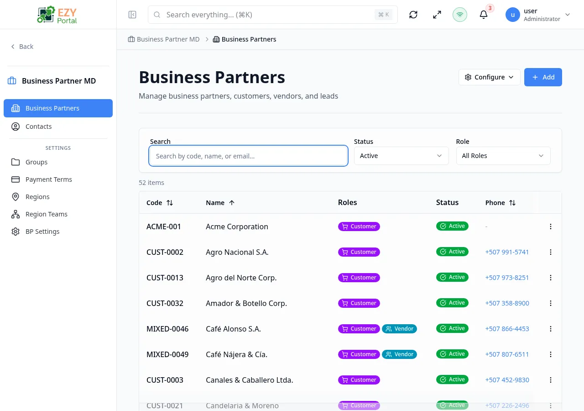This screenshot has width=584, height=411.
Task: Click name Canales & Caballero Ltda.
Action: [250, 380]
